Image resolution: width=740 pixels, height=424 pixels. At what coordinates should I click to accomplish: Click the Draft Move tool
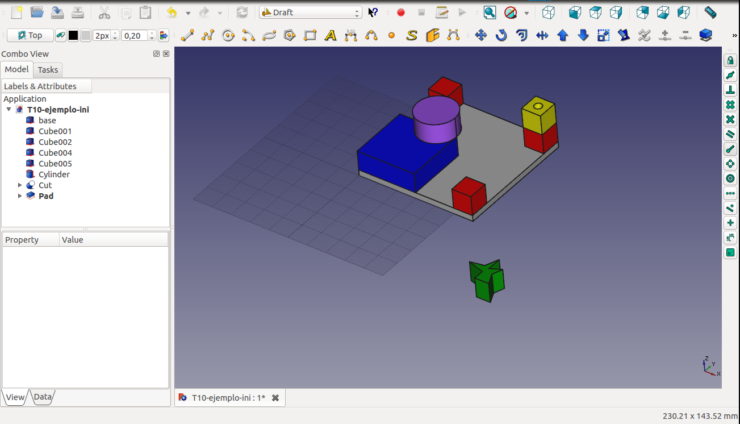click(x=481, y=36)
